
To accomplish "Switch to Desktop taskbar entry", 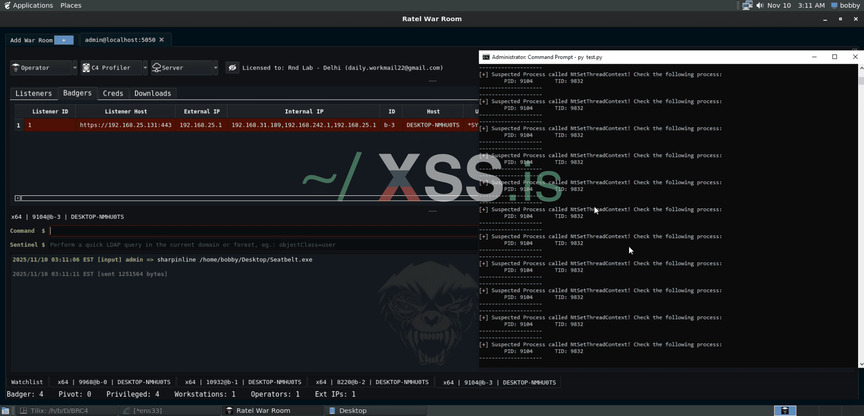I will coord(375,411).
